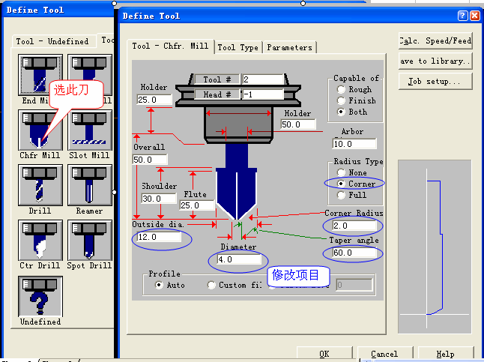Click the chamfer mill diagram image
The height and width of the screenshot is (362, 484).
(238, 147)
